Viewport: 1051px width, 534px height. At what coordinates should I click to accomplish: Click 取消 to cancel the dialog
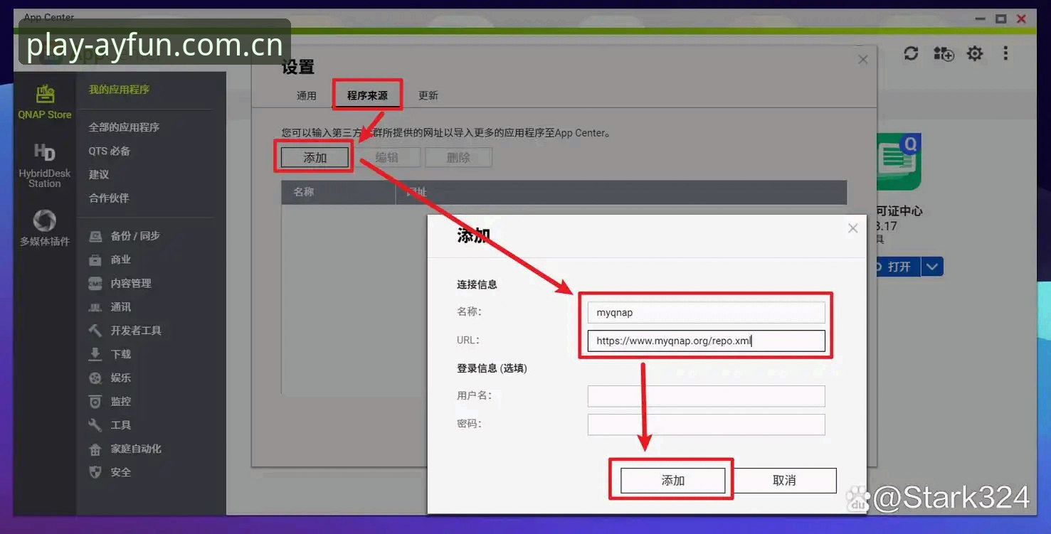(784, 481)
